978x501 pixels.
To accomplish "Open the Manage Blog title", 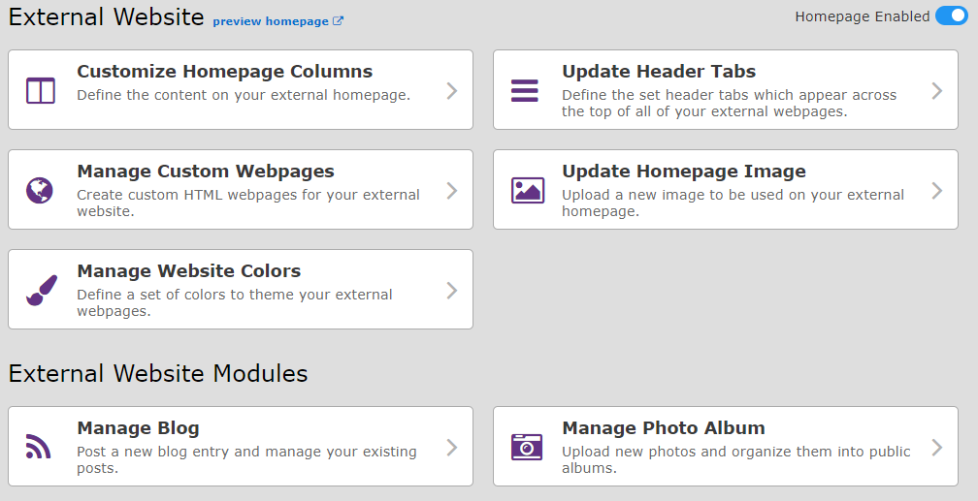I will click(x=138, y=428).
